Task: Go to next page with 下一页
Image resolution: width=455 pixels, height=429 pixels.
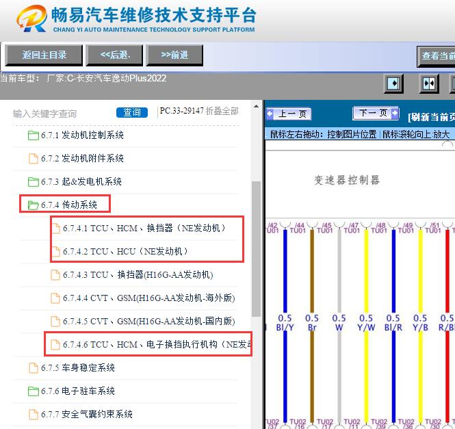Action: coord(376,113)
